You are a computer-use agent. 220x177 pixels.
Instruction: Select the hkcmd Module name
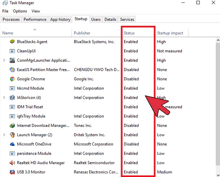30,88
